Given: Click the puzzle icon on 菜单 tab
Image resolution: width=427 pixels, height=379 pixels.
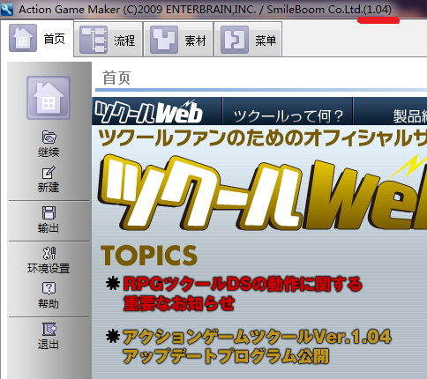Looking at the screenshot, I should [235, 40].
